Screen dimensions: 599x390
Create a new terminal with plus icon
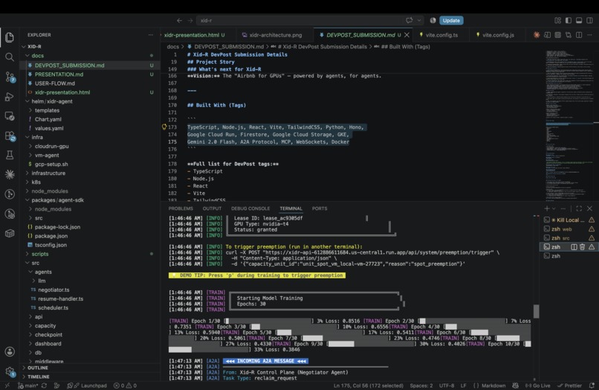(547, 208)
